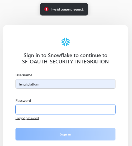Click the snowflake emblem above the heading

pos(66,42)
